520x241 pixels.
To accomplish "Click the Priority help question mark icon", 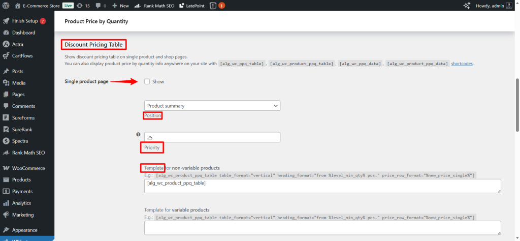I will pyautogui.click(x=138, y=135).
